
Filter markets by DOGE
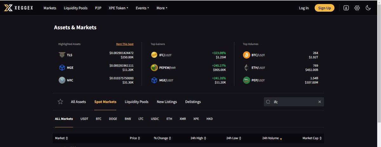click(113, 119)
